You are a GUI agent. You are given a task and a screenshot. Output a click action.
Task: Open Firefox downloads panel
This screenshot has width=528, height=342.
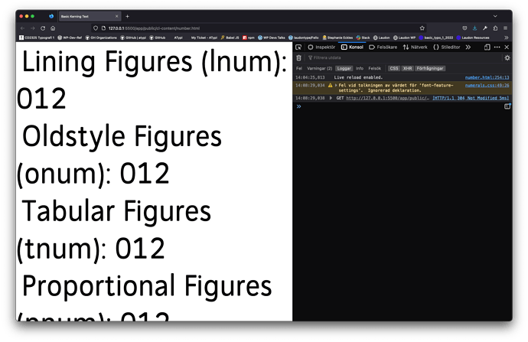[474, 28]
